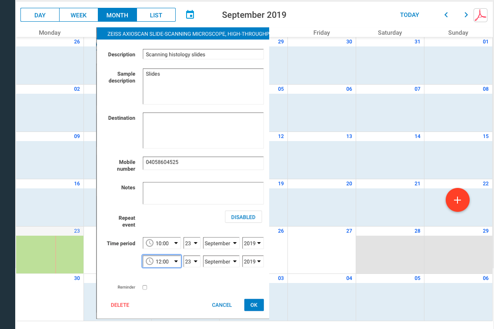The image size is (494, 329).
Task: Switch to the List view tab
Action: coord(156,15)
